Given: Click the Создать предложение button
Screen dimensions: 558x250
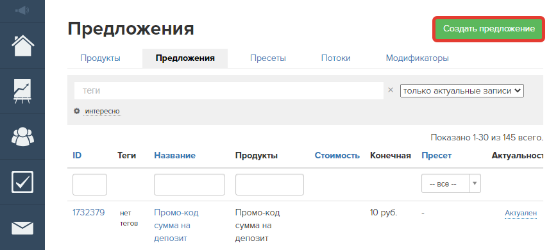Looking at the screenshot, I should pos(489,29).
